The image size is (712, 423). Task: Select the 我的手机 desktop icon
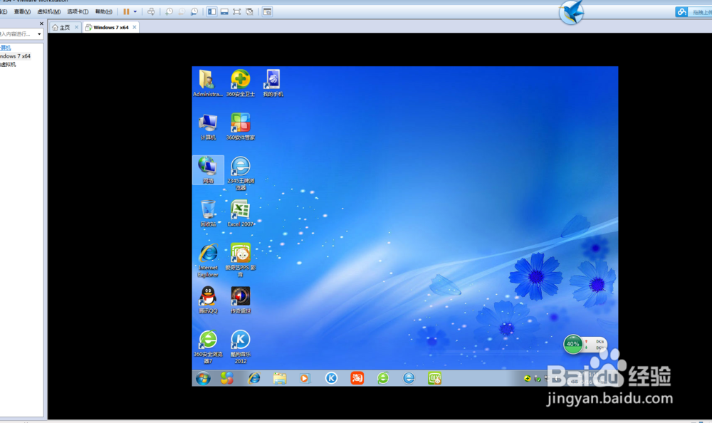(273, 83)
